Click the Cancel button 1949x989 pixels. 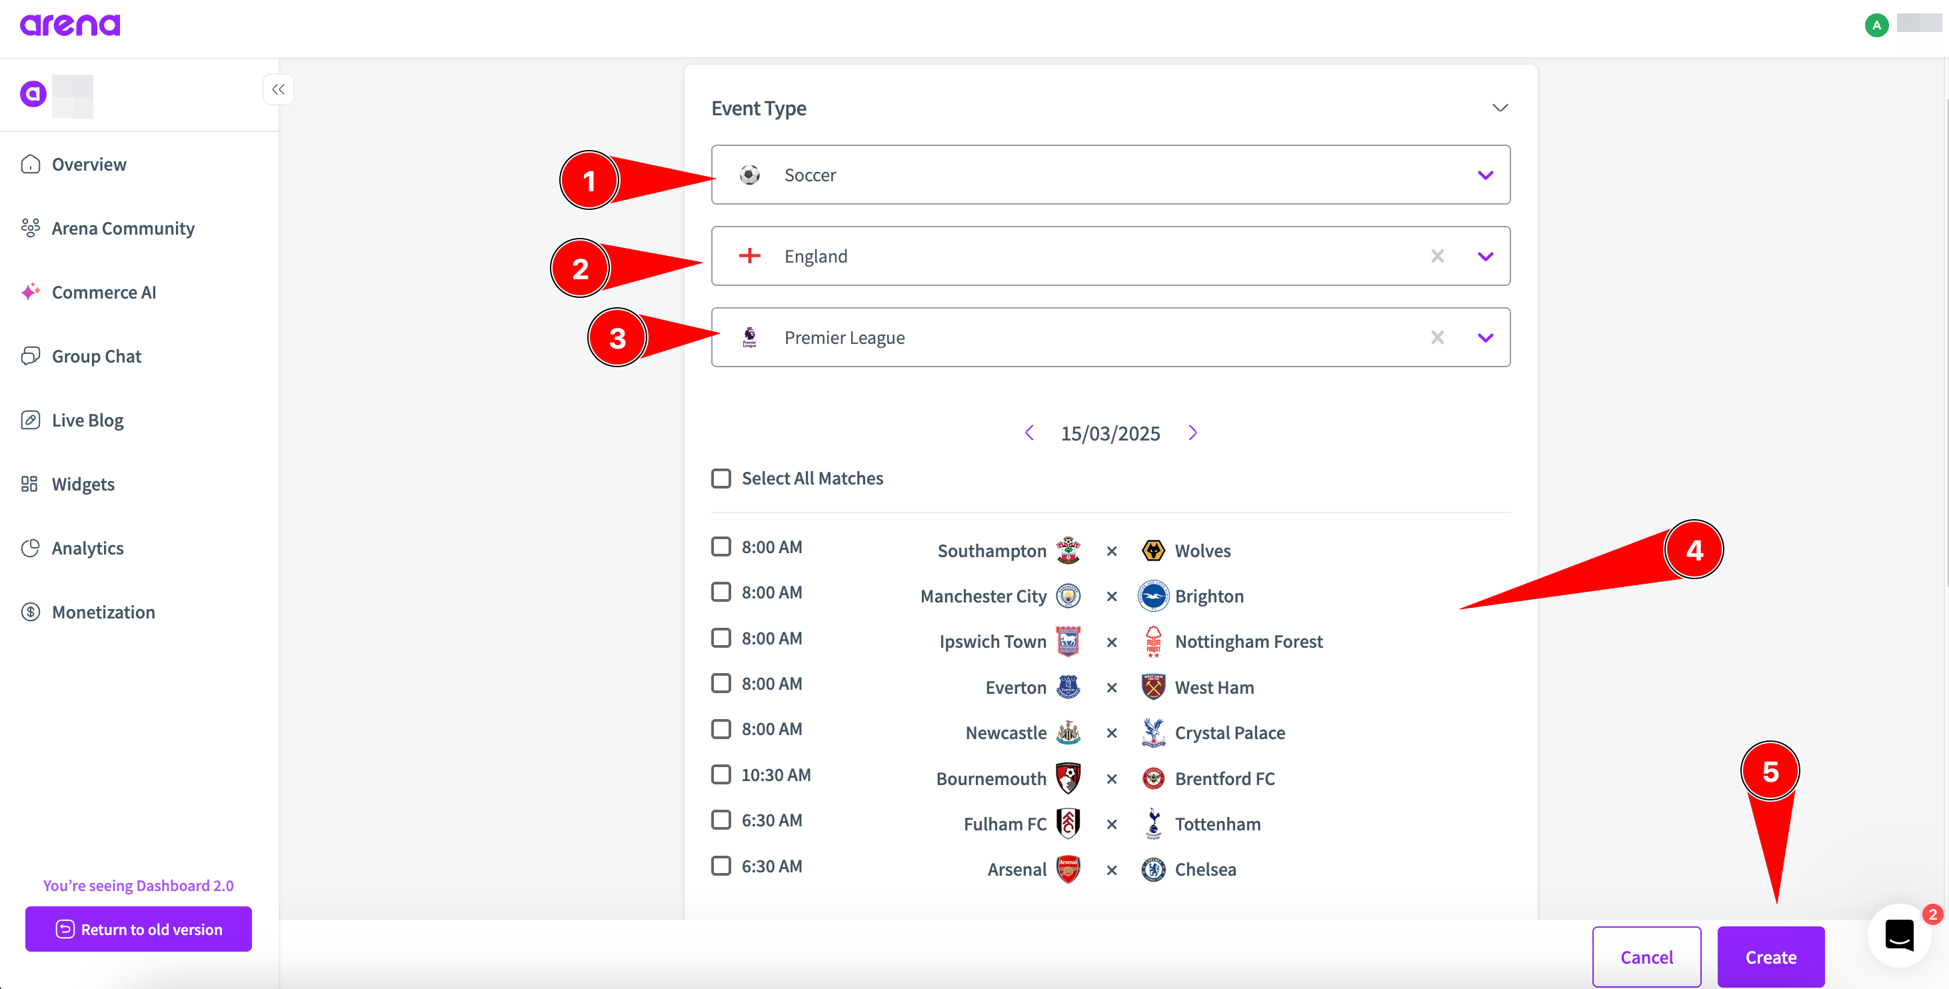tap(1646, 957)
